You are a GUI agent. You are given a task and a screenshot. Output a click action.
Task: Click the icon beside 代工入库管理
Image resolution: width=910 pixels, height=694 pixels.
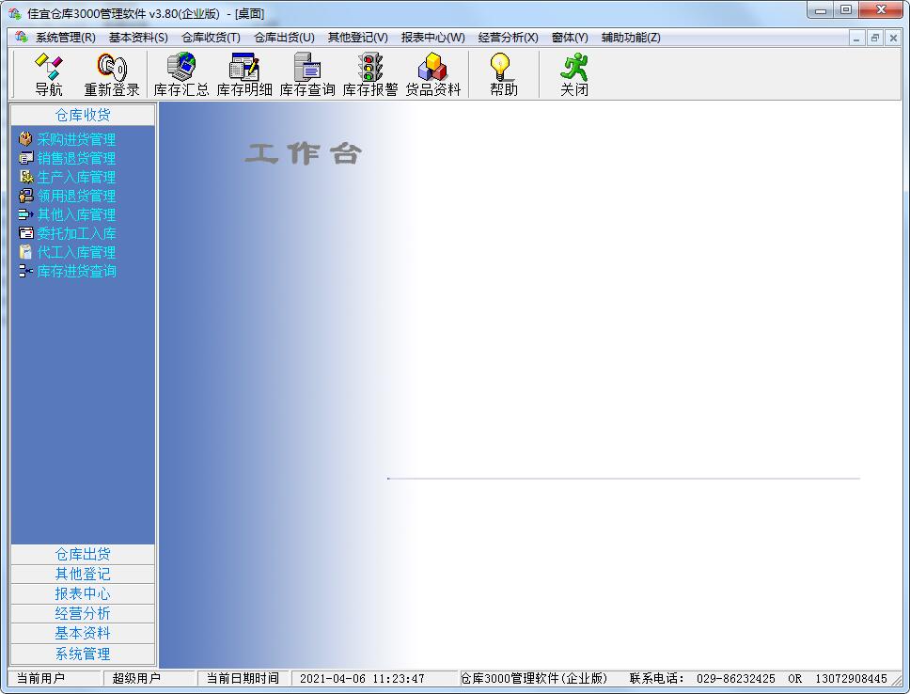tap(25, 252)
